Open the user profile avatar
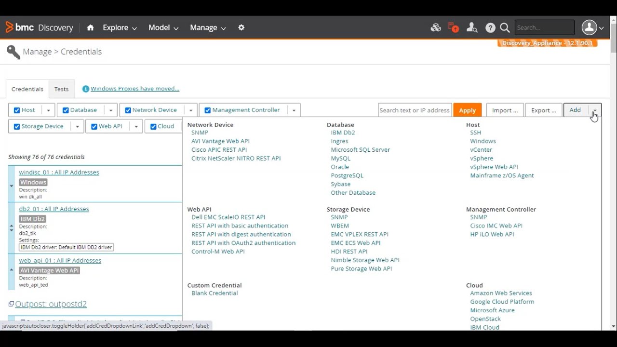This screenshot has height=347, width=617. tap(589, 27)
